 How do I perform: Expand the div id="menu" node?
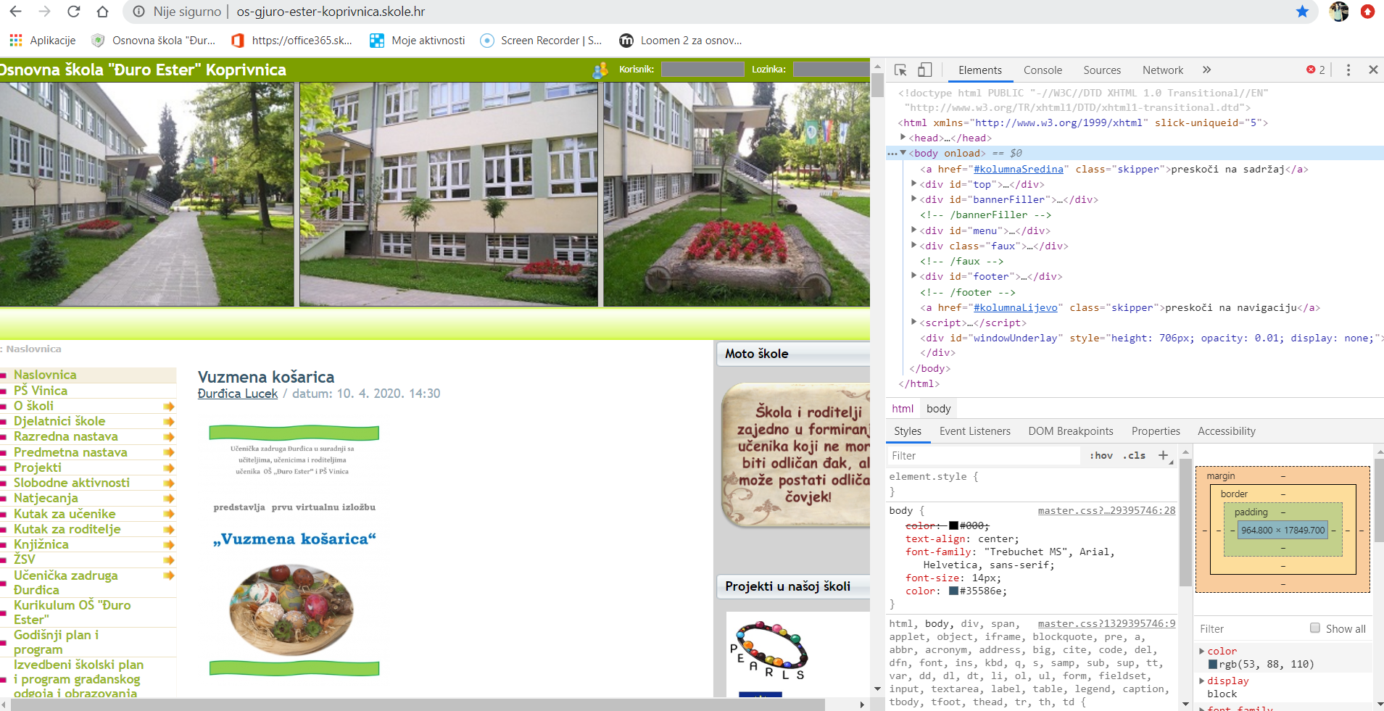(913, 230)
